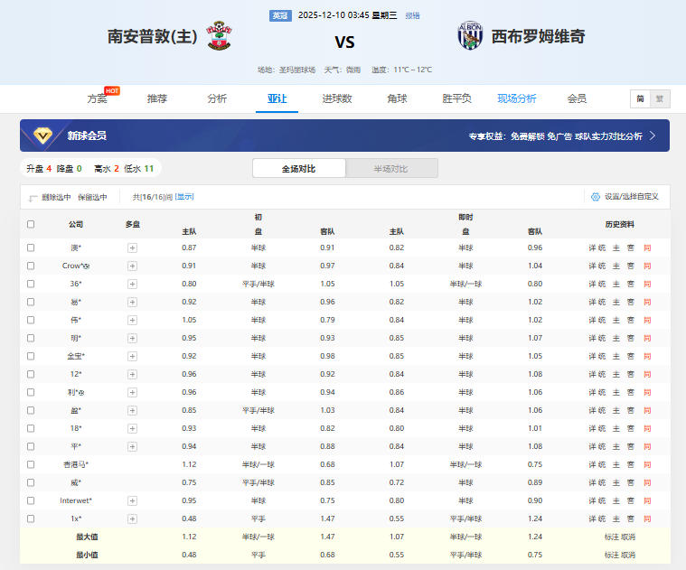Open the 胜平负 tab
Viewport: 686px width, 570px height.
[456, 98]
